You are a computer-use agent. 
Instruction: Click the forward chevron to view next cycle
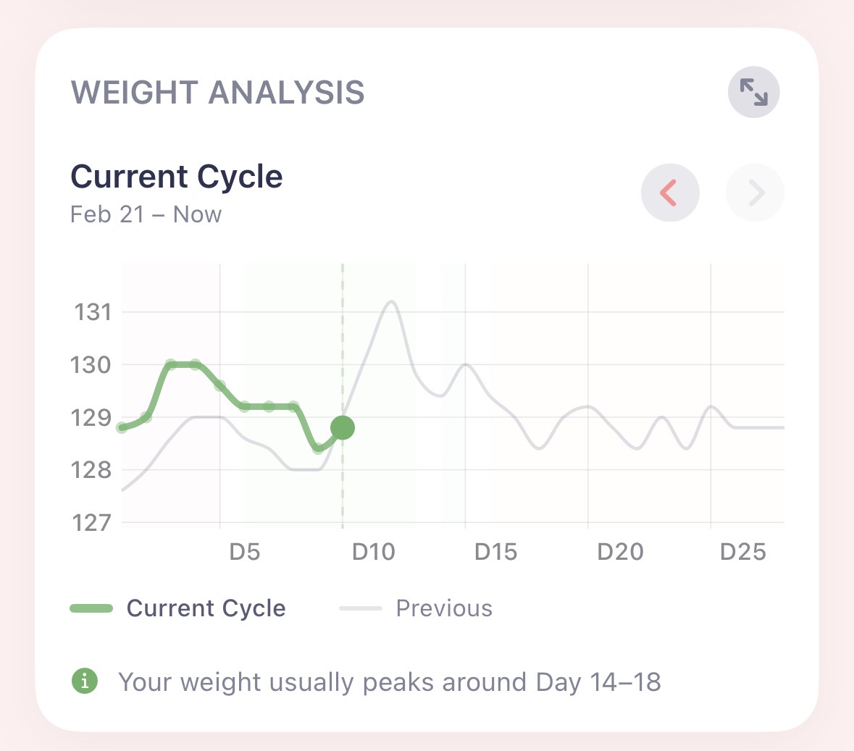pos(754,192)
